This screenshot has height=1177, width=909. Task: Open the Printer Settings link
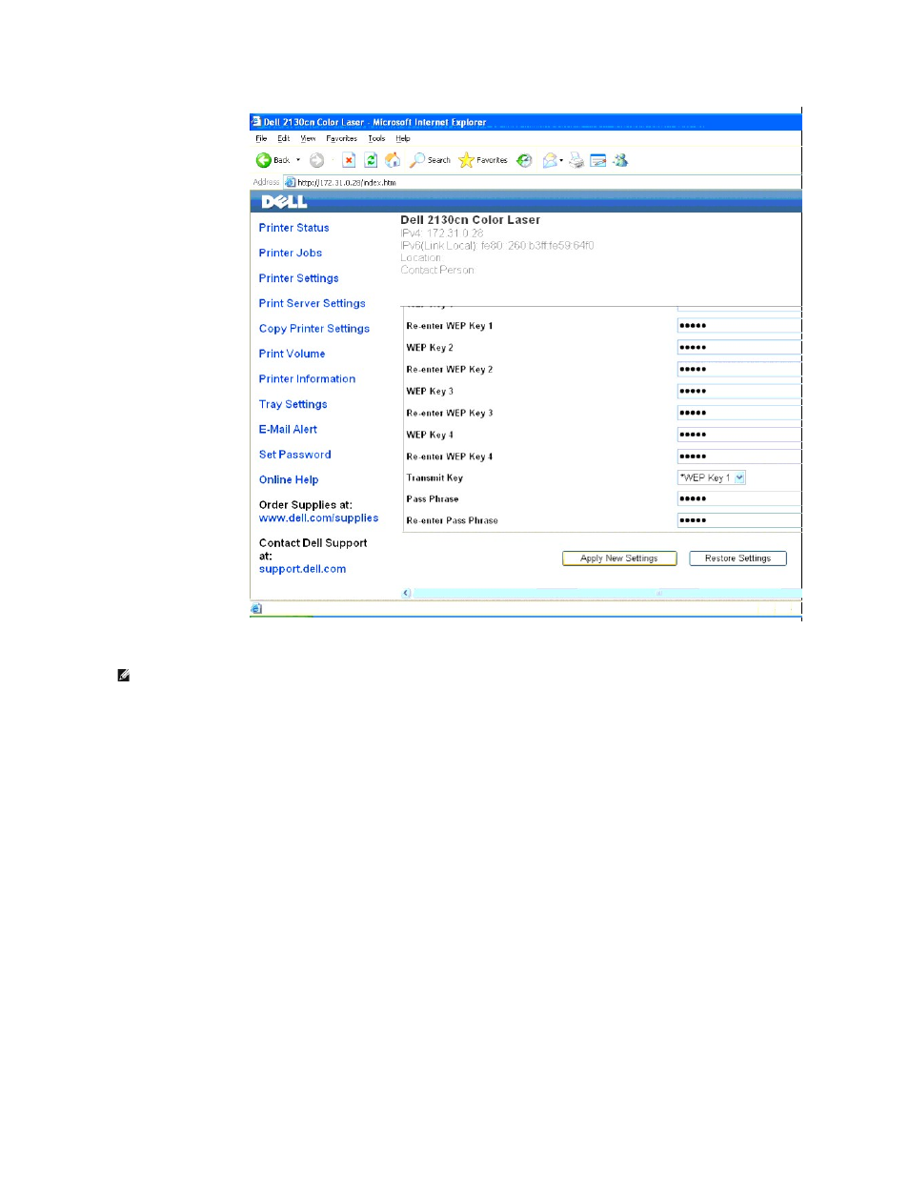[x=298, y=278]
